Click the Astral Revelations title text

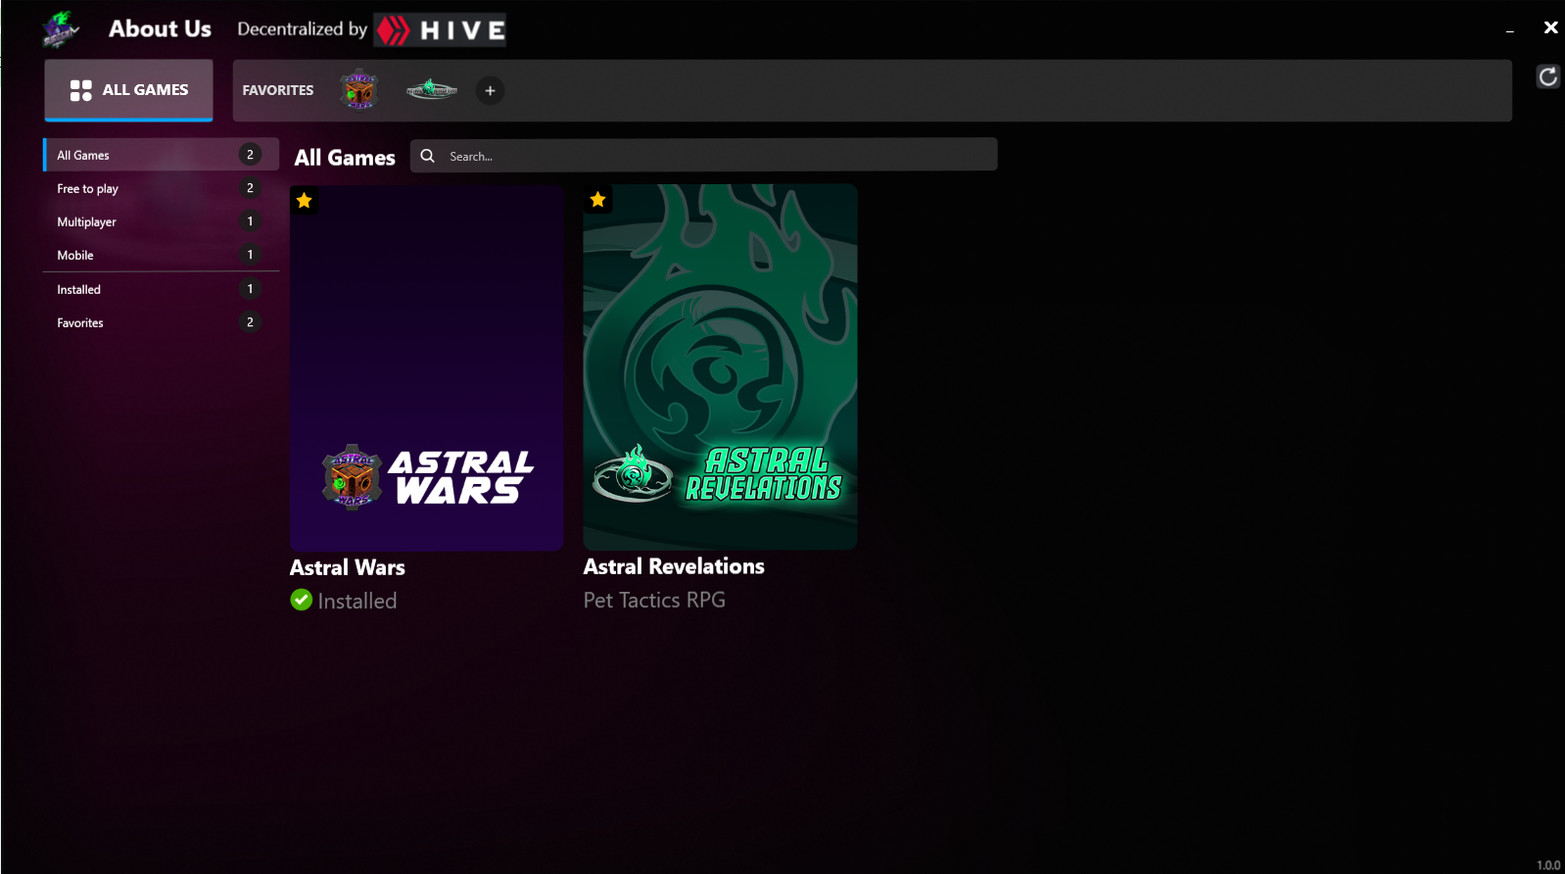coord(674,566)
